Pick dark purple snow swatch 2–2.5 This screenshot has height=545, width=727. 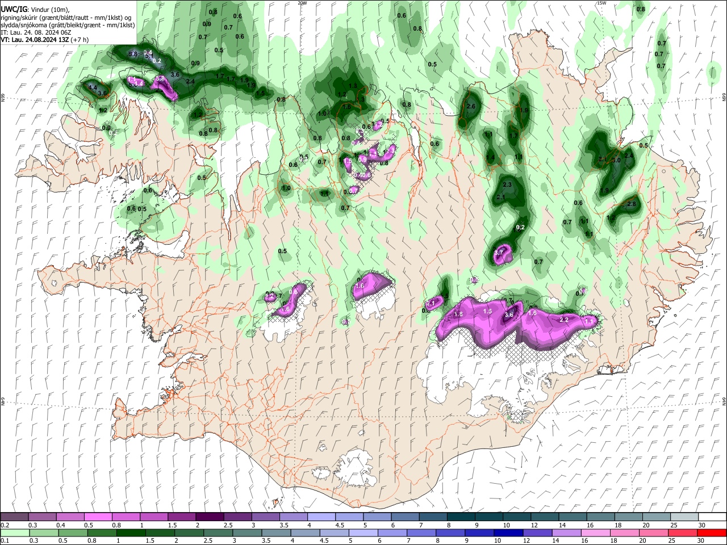(x=210, y=517)
